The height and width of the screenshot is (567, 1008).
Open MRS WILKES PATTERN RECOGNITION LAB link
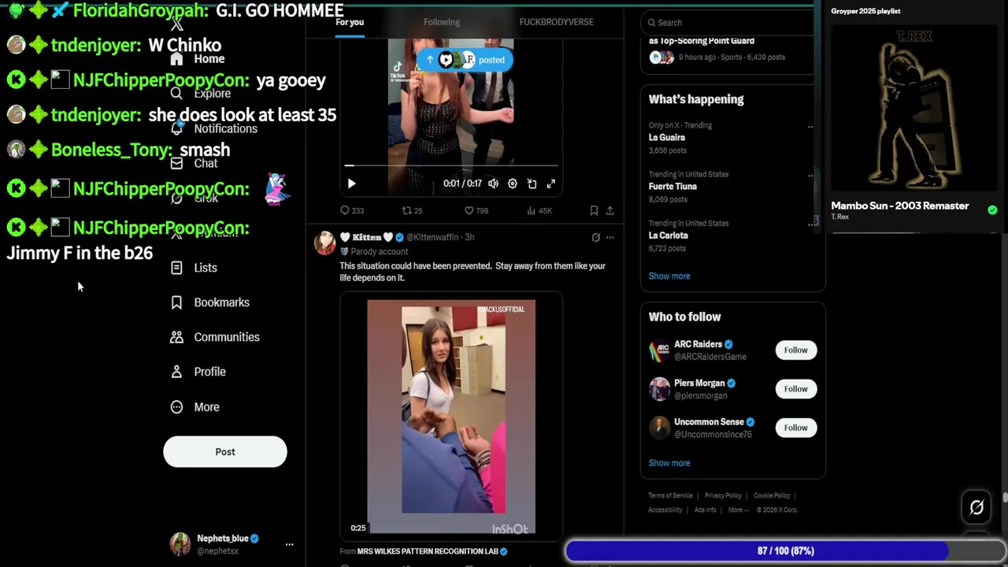point(428,551)
